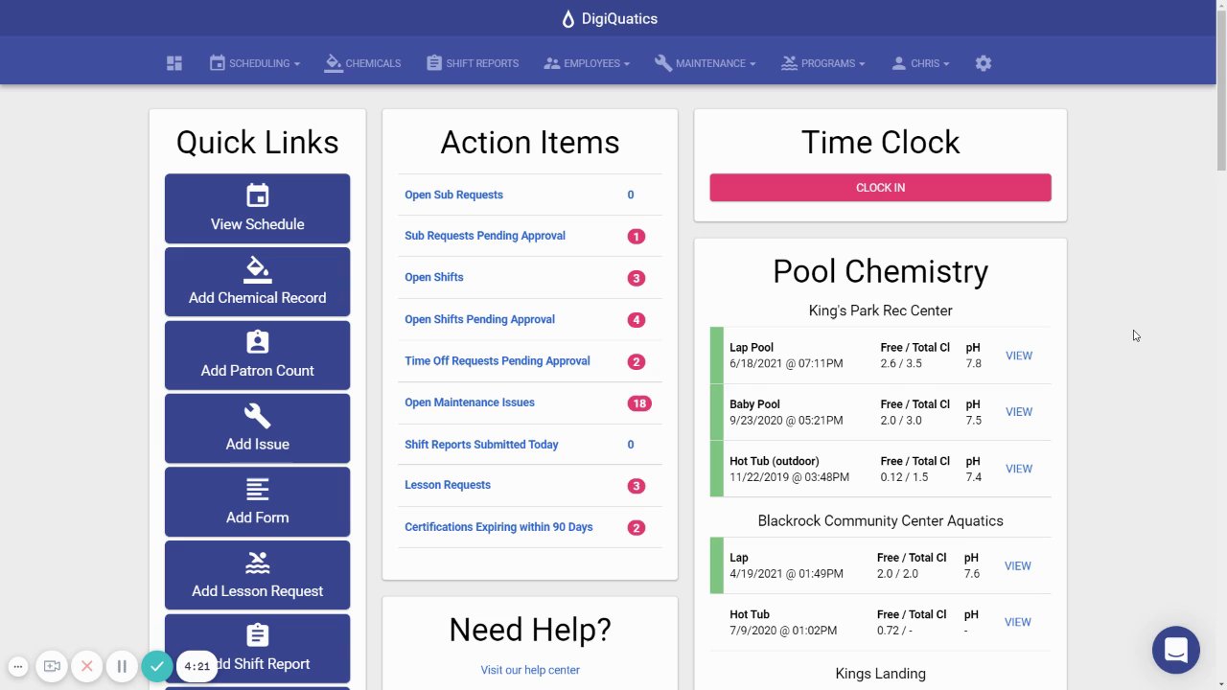Open the Scheduling dropdown menu
The image size is (1227, 690).
255,63
